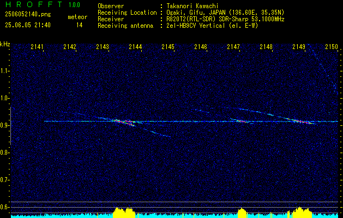Click the 2145 time marker
Screen dimensions: 343x218
coord(168,46)
